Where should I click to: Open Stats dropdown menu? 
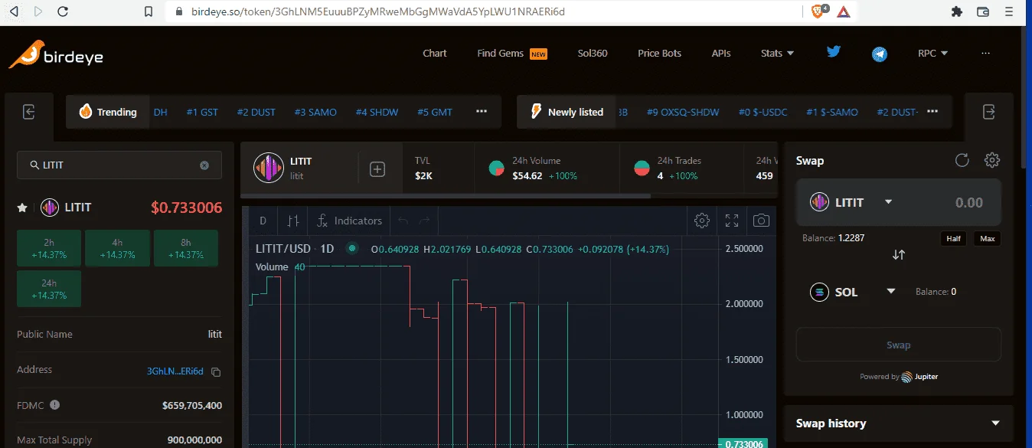click(777, 54)
